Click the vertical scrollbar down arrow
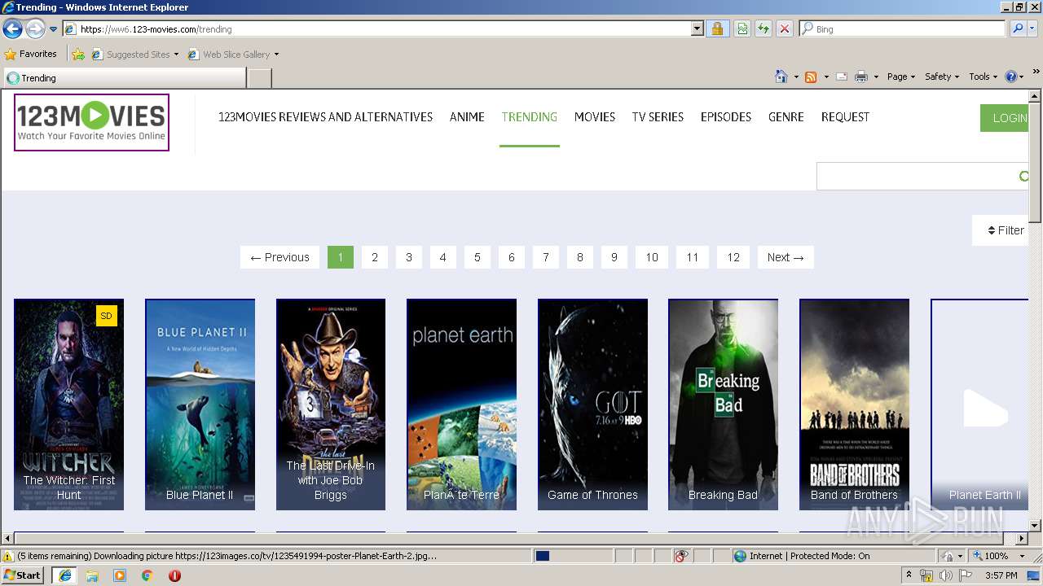Viewport: 1043px width, 586px height. pos(1035,525)
